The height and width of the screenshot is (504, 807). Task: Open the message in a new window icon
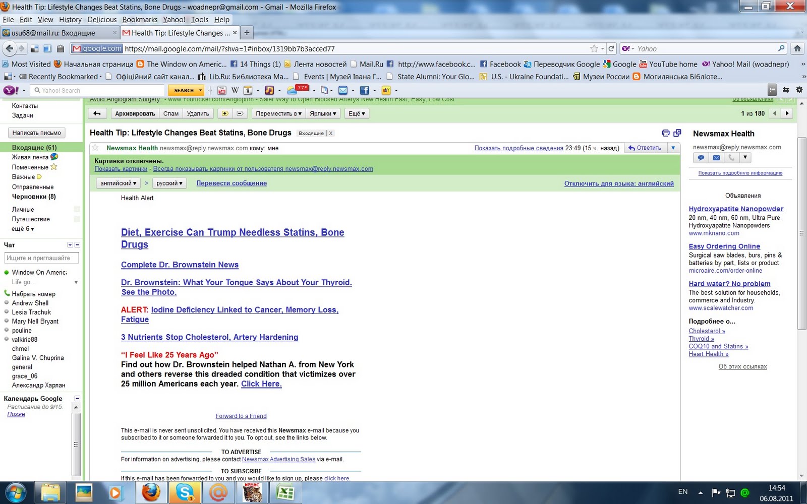click(677, 133)
